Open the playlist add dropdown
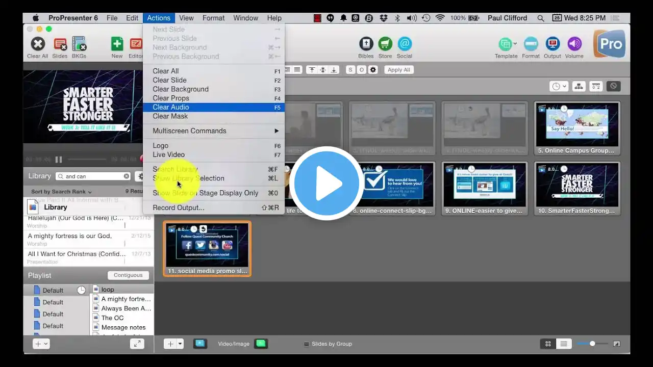Image resolution: width=653 pixels, height=367 pixels. click(40, 344)
